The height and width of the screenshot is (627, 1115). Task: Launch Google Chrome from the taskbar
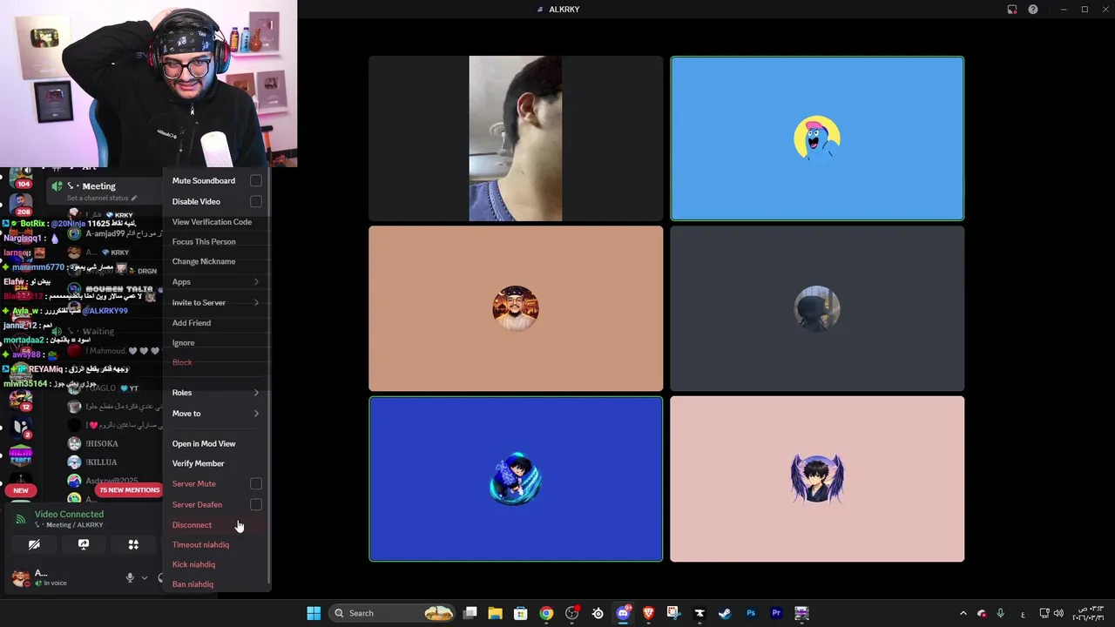pos(545,613)
